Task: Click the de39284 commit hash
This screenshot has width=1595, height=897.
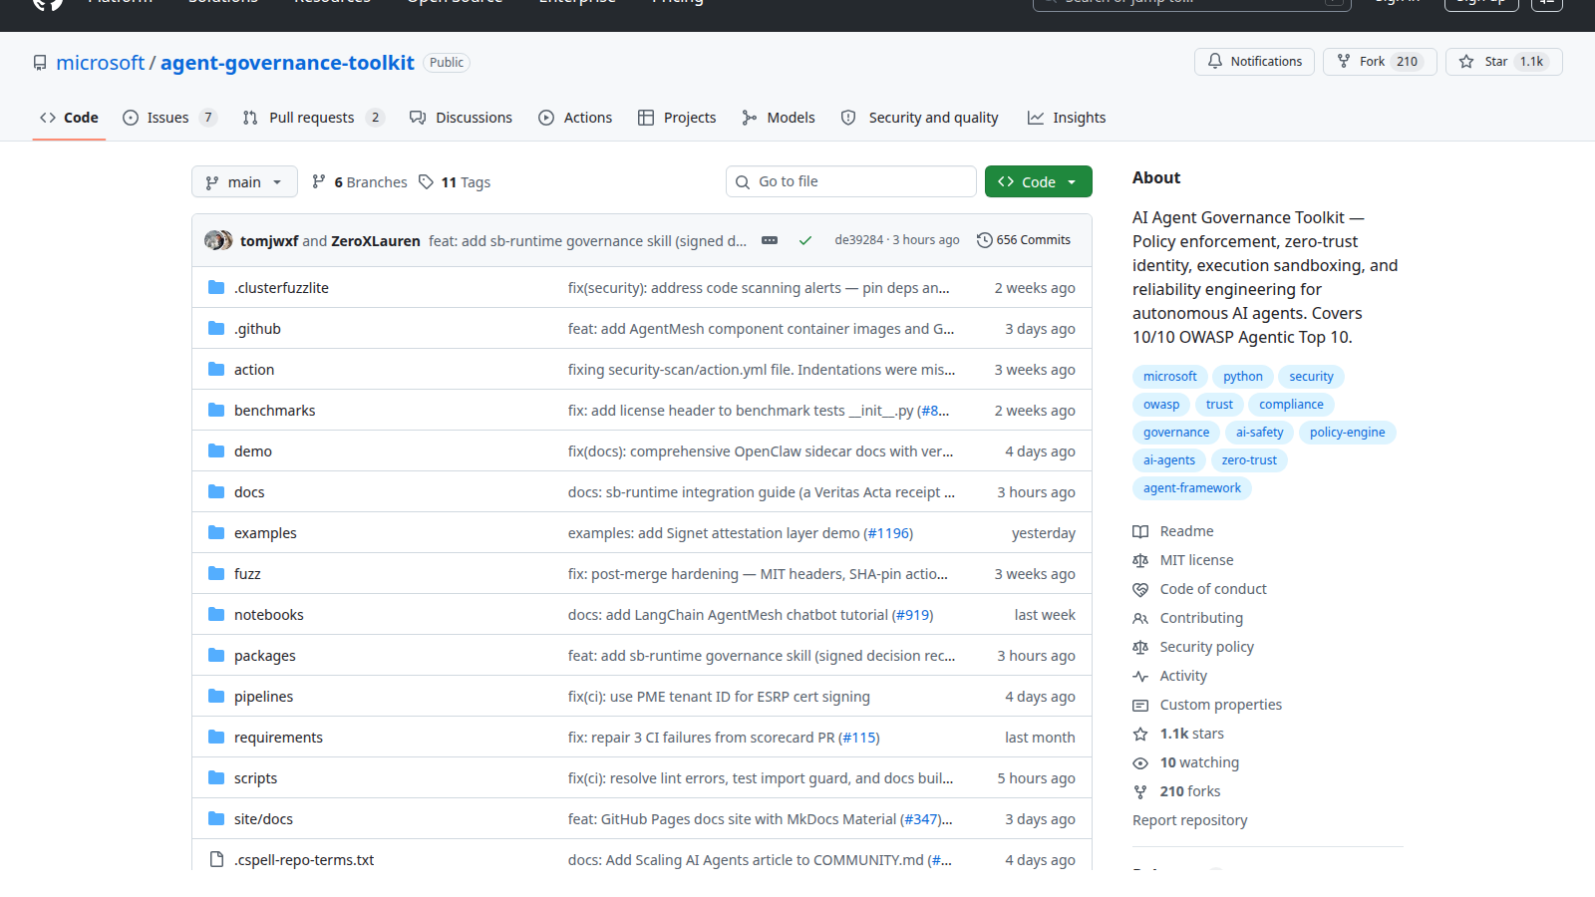Action: [859, 240]
